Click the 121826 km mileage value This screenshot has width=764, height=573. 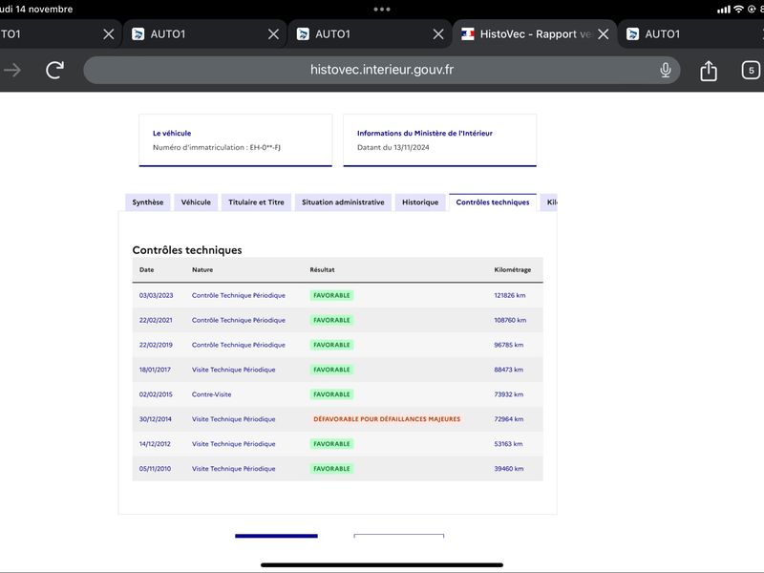tap(510, 295)
